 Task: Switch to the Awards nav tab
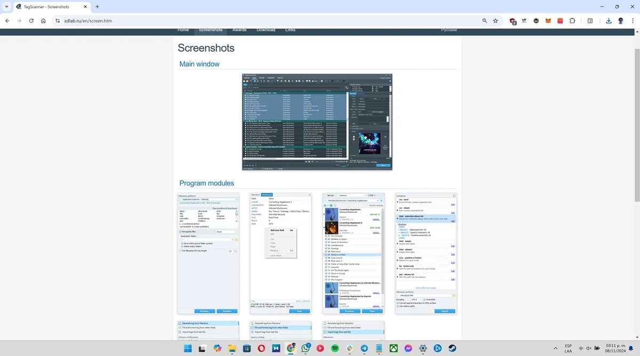coord(239,30)
